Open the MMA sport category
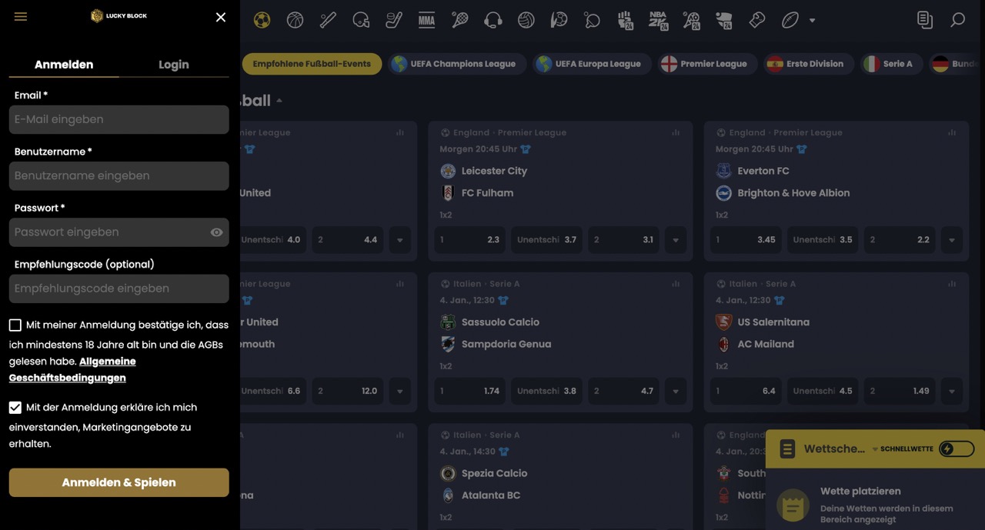Screen dimensions: 985x530 click(427, 20)
